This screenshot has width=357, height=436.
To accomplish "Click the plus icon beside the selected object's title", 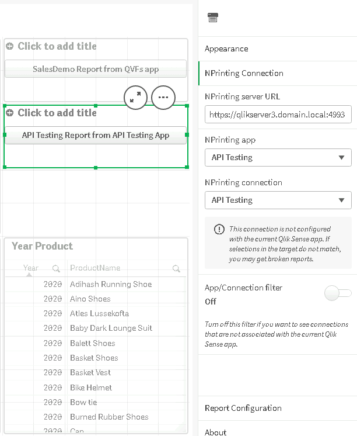I will [x=10, y=113].
